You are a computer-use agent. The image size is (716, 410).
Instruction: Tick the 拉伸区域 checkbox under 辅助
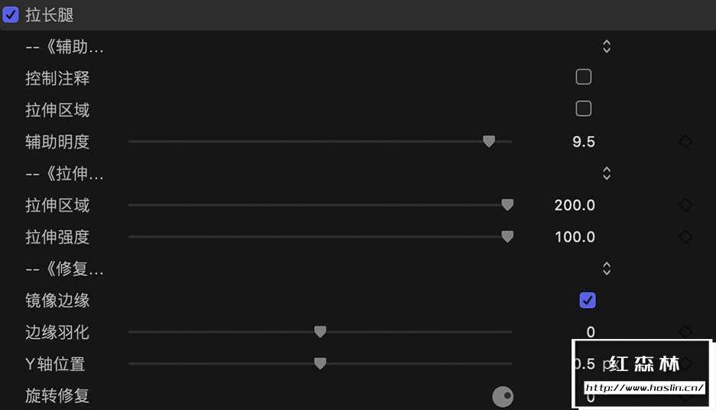click(x=584, y=108)
